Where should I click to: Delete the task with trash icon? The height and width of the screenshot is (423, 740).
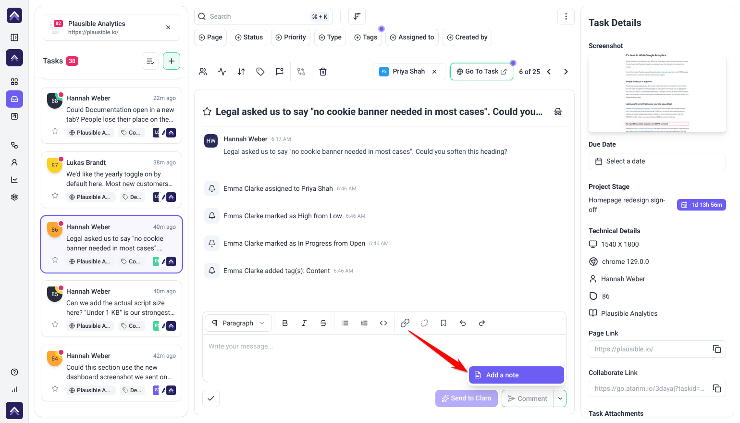[x=323, y=72]
